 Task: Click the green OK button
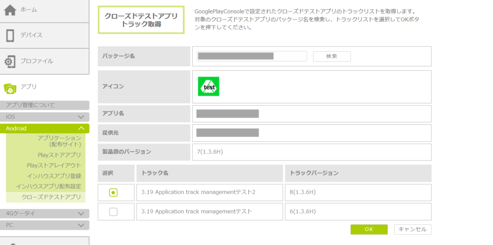click(369, 230)
